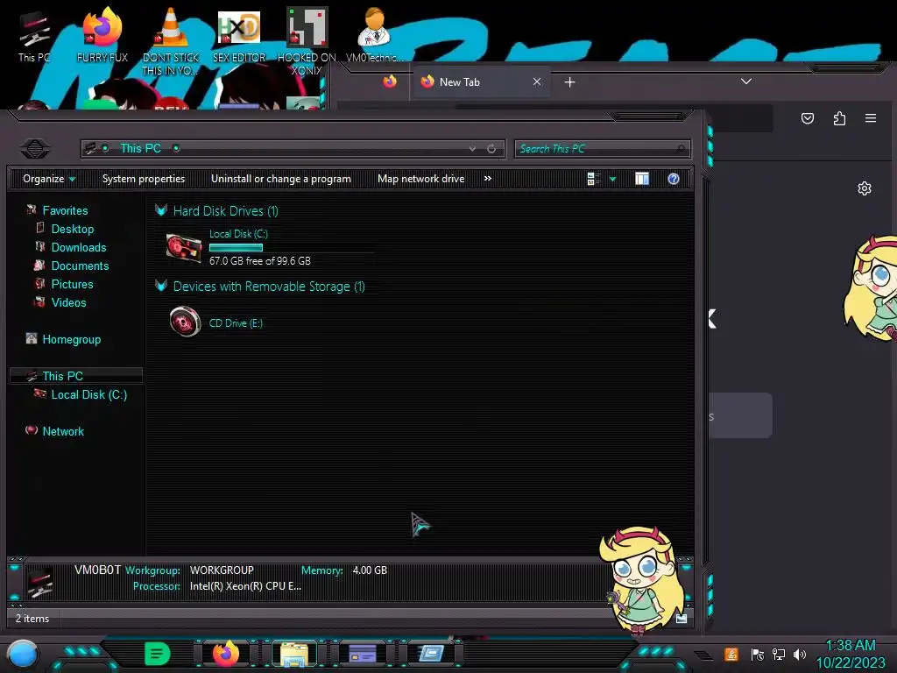Click the pinned Firefox tab
This screenshot has height=673, width=897.
point(390,81)
